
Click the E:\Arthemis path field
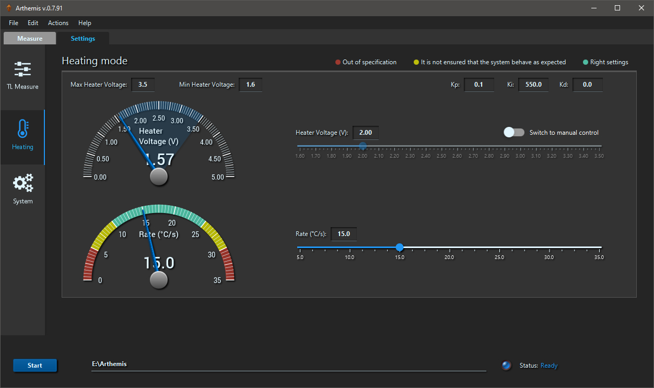tap(288, 365)
